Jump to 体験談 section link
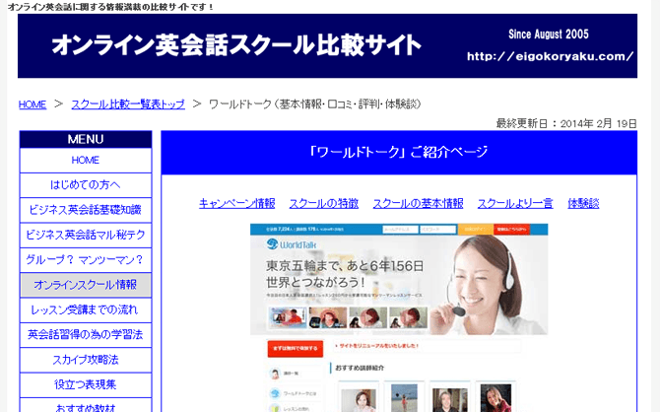Screen dimensions: 660x412 583,203
